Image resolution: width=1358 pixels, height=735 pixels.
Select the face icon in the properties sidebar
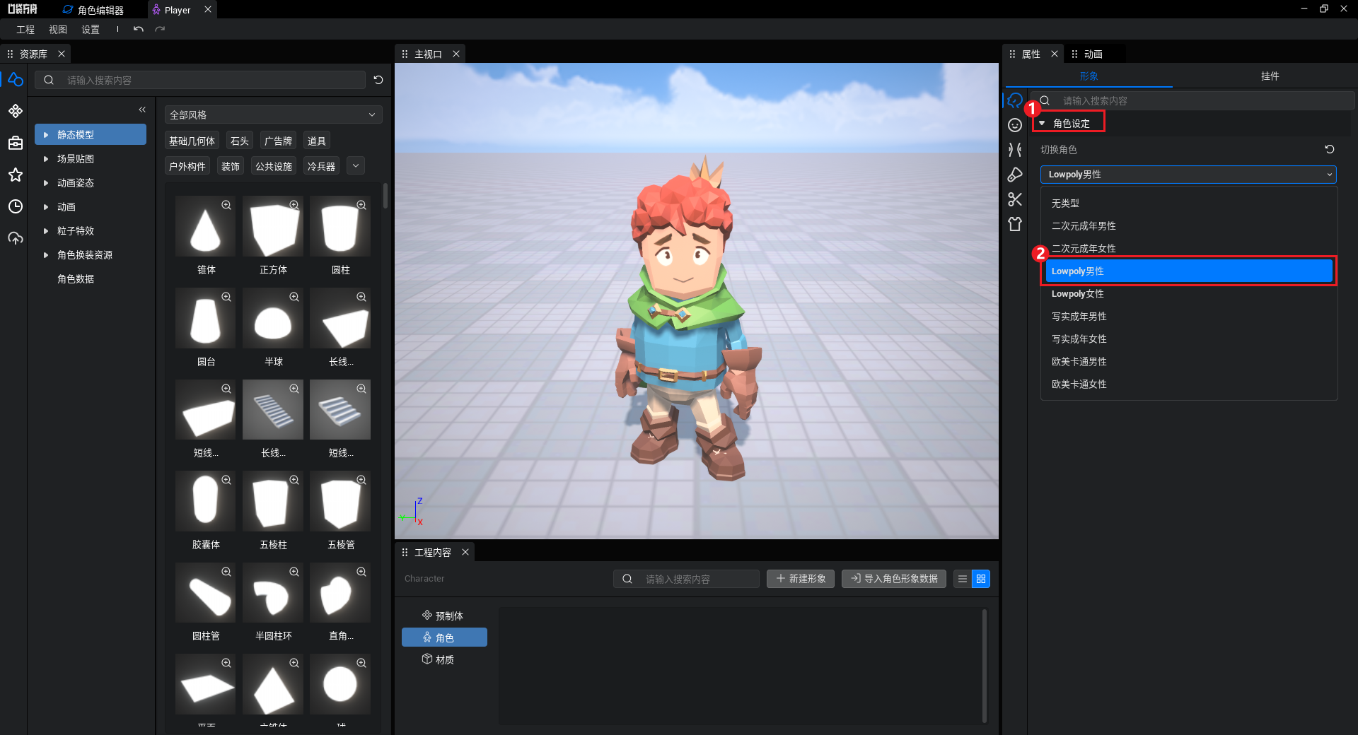click(x=1015, y=125)
